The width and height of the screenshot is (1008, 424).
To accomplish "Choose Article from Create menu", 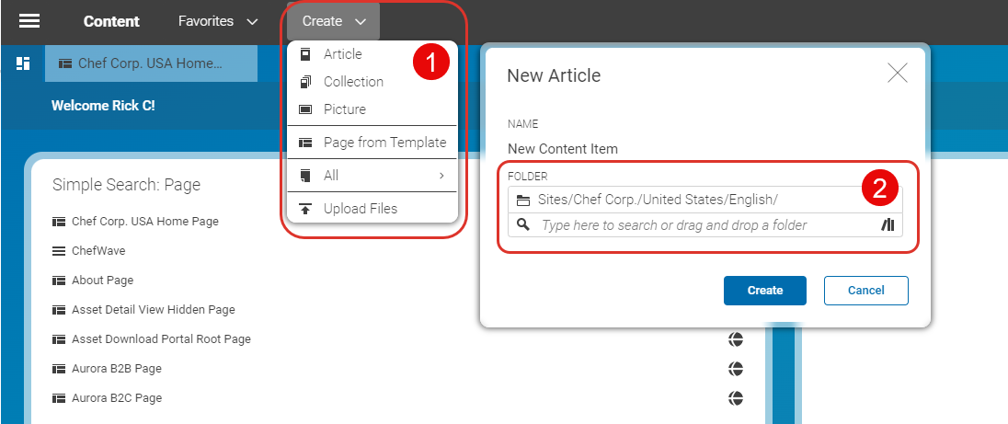I will [372, 54].
